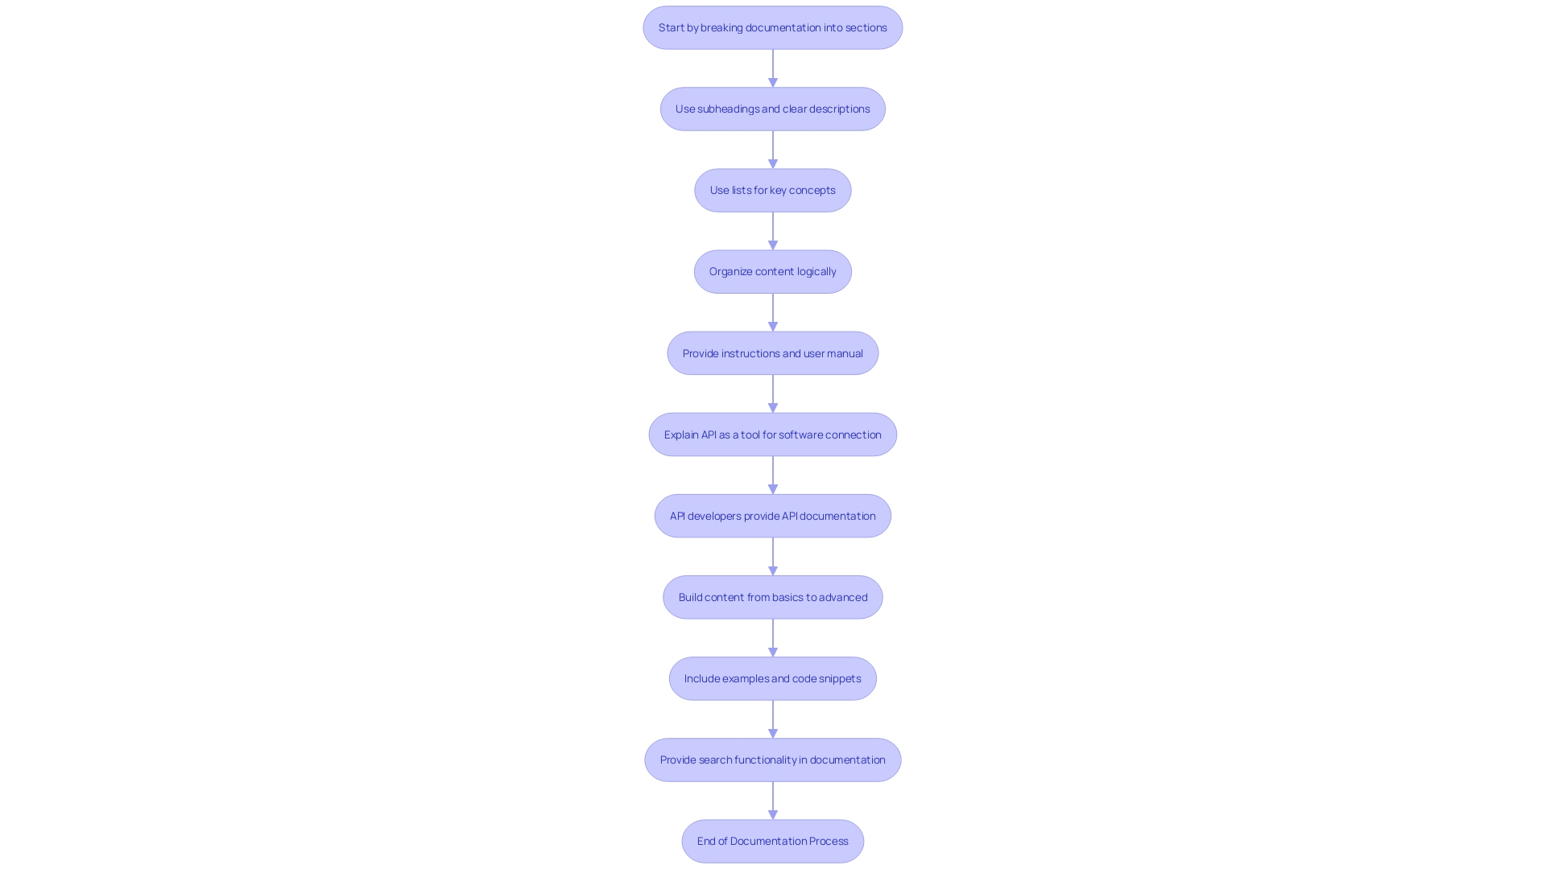
Task: Toggle the 'API developers' node selection state
Action: point(773,515)
